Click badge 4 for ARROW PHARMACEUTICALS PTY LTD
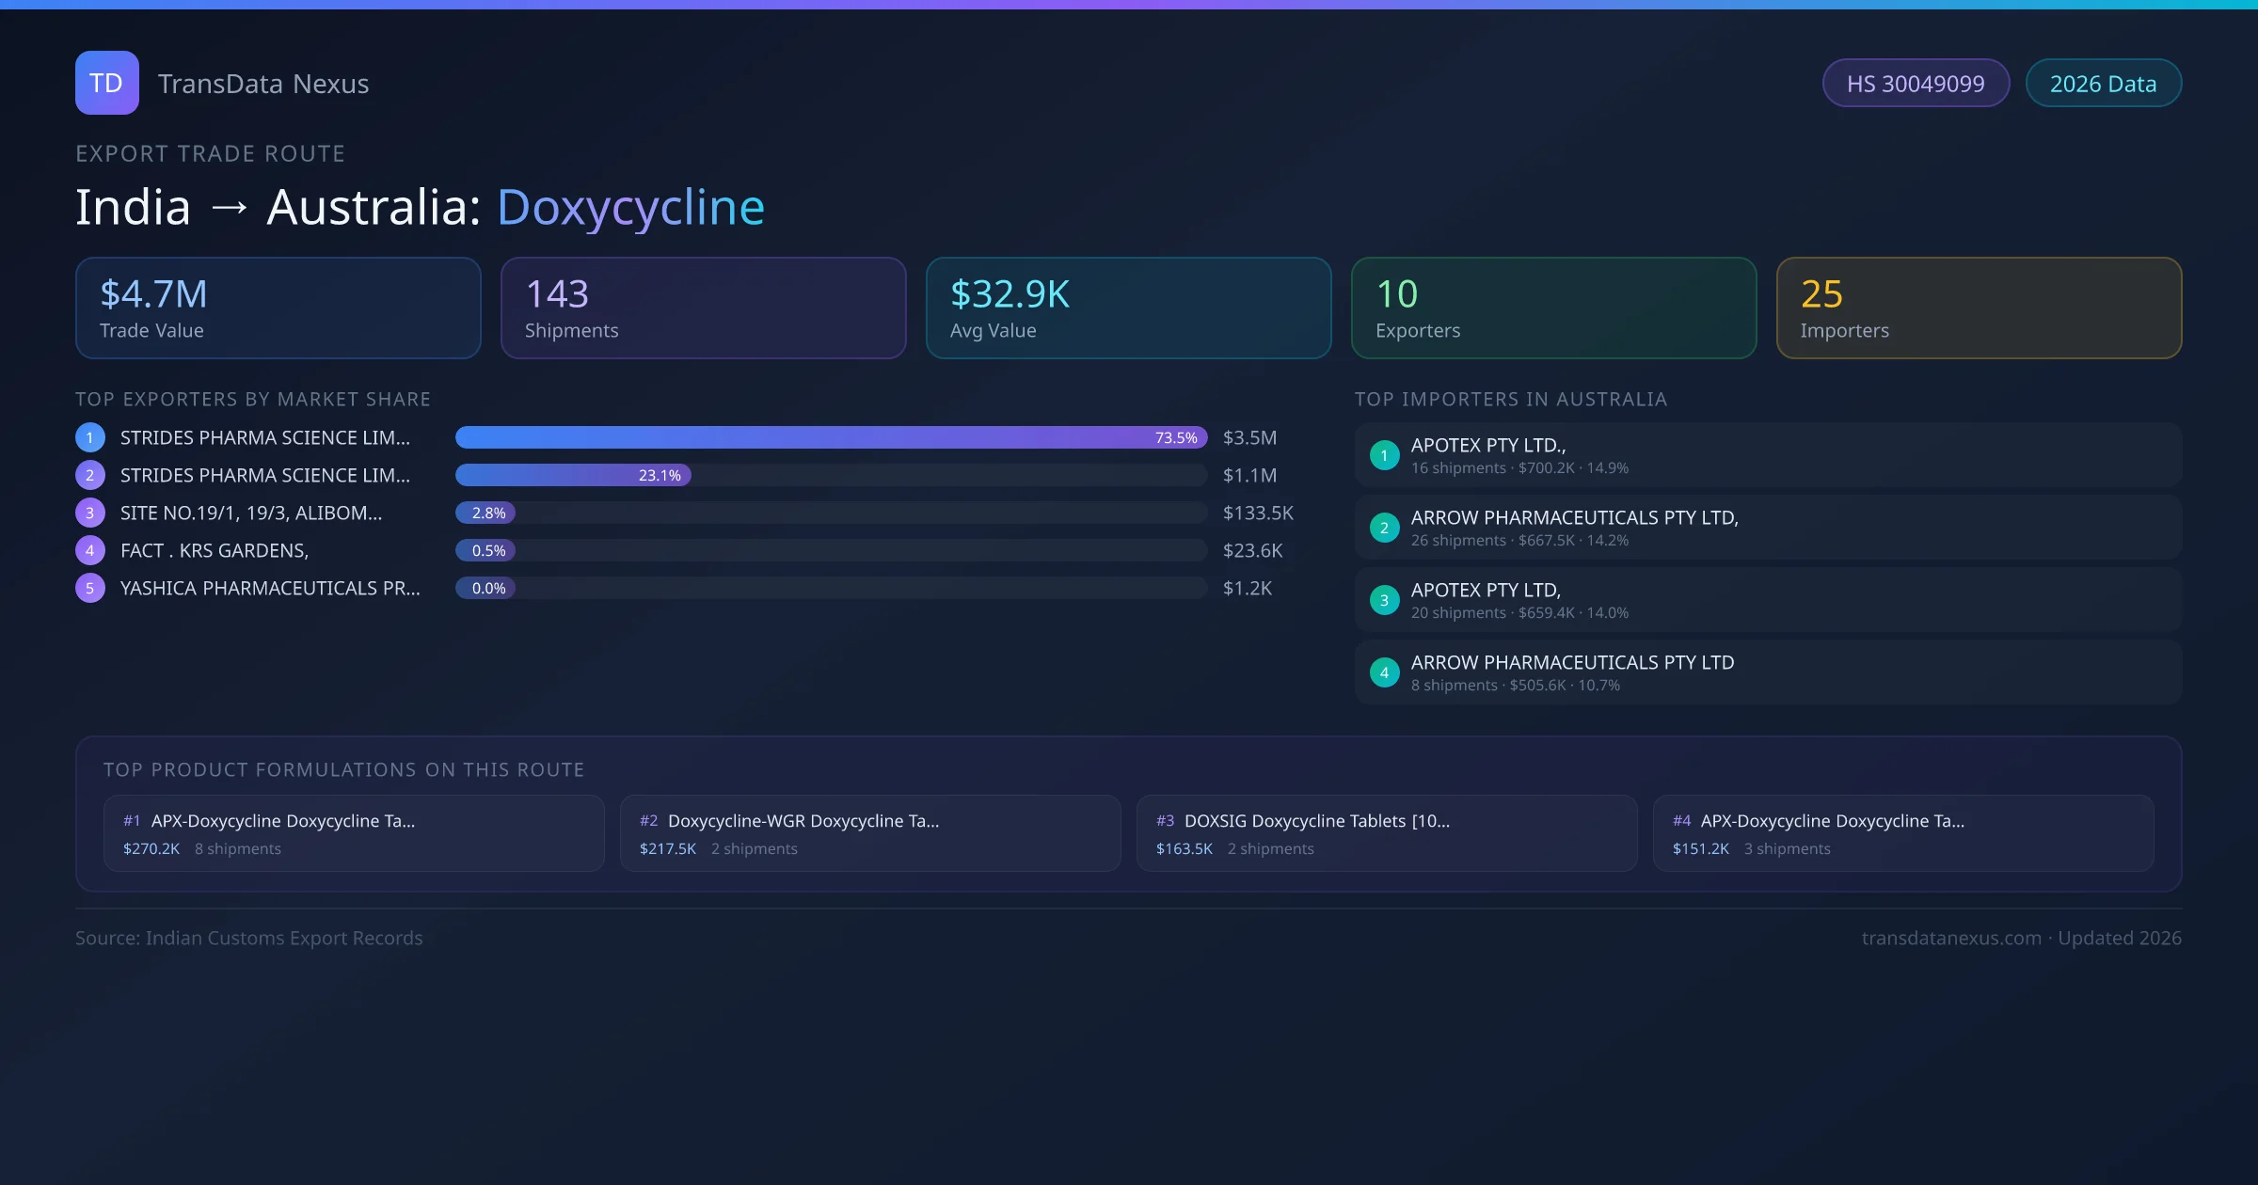The image size is (2258, 1185). click(1384, 672)
